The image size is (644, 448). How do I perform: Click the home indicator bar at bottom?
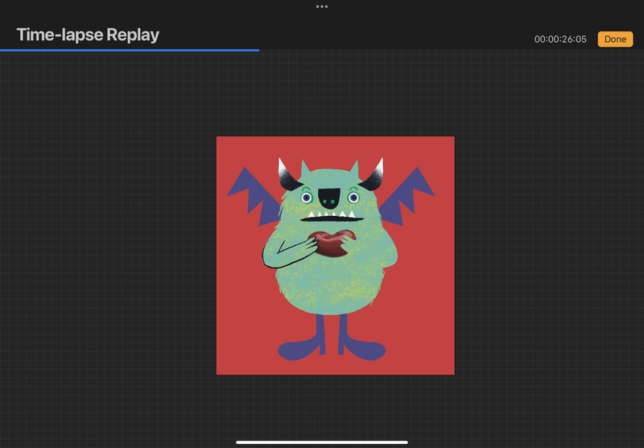(x=322, y=442)
